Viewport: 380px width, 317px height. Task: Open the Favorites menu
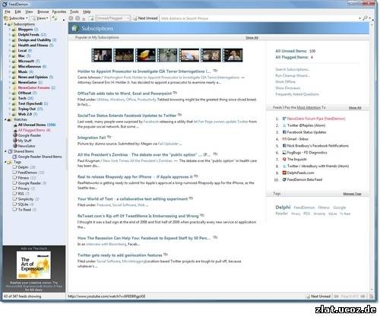(59, 11)
